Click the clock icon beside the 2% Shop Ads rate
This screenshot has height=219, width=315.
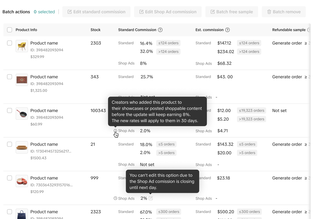[115, 198]
